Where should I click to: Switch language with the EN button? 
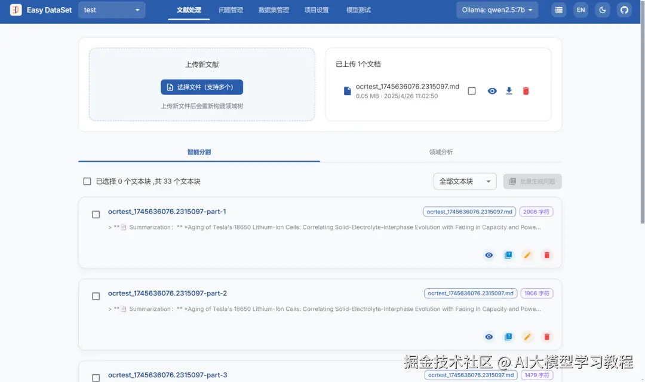coord(580,10)
